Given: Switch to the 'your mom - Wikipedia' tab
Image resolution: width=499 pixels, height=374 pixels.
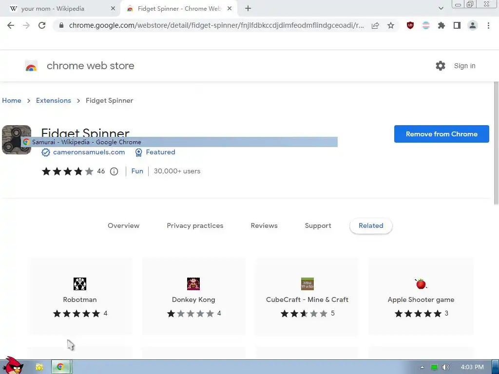Looking at the screenshot, I should pyautogui.click(x=60, y=9).
